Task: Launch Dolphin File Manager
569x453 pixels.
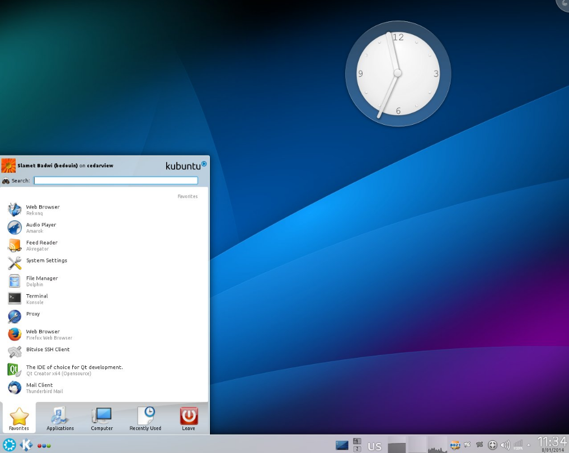Action: click(x=105, y=281)
